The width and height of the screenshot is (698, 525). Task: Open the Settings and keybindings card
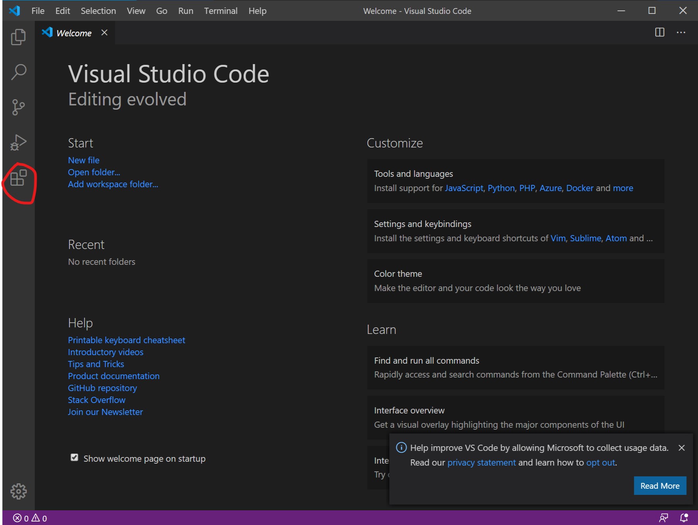tap(516, 231)
